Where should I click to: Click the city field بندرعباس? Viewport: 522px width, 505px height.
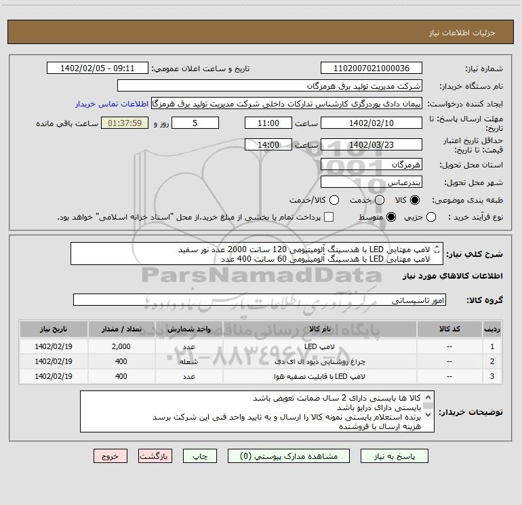[372, 182]
